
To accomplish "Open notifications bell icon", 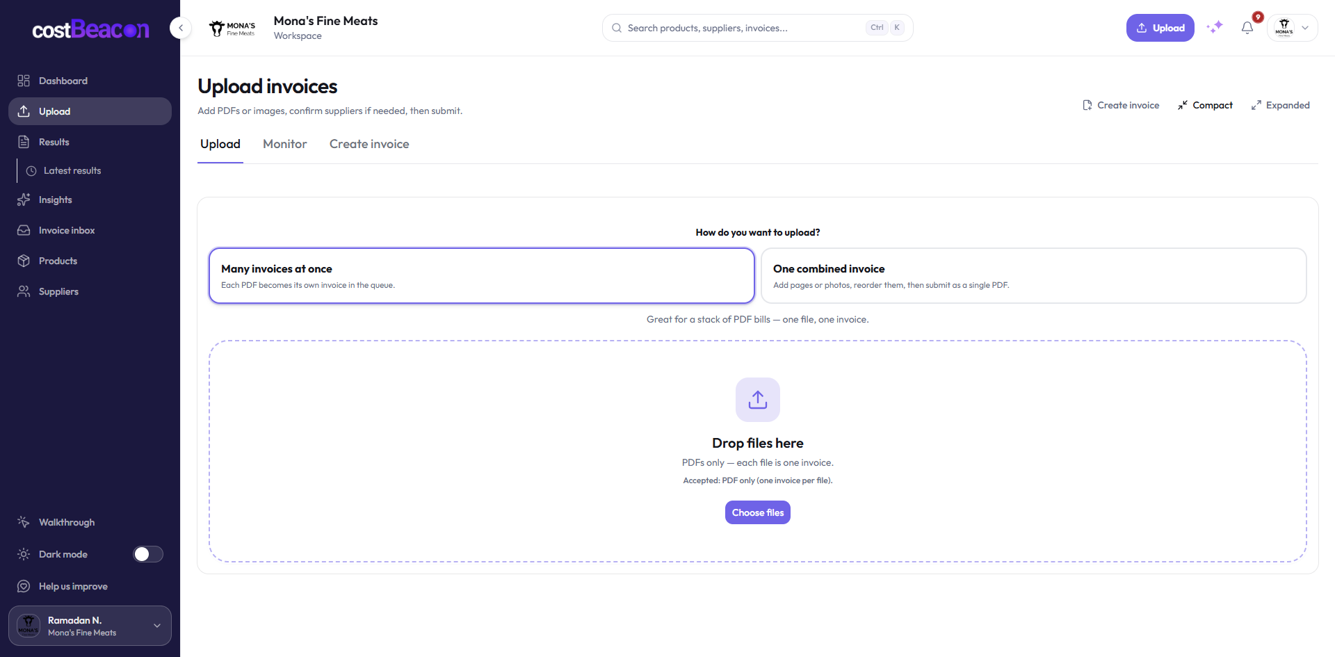I will (1247, 28).
